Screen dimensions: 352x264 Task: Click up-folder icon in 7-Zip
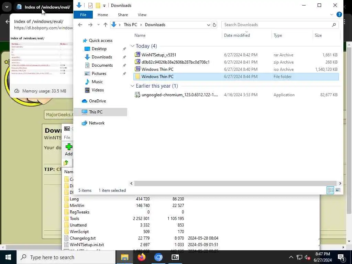(x=66, y=163)
